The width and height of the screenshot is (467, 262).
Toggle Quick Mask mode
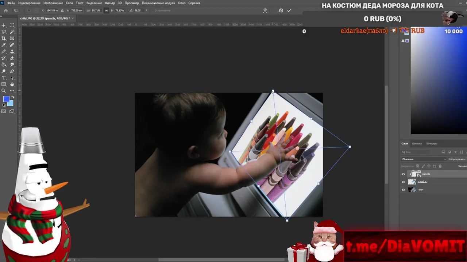pos(4,111)
